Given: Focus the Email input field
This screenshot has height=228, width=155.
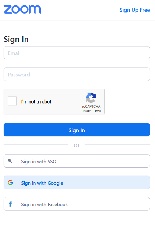Looking at the screenshot, I should 77,53.
